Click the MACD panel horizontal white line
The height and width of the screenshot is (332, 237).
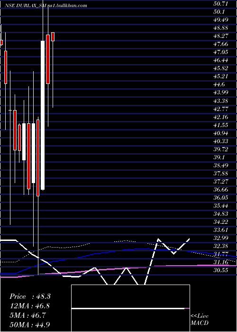pos(128,309)
